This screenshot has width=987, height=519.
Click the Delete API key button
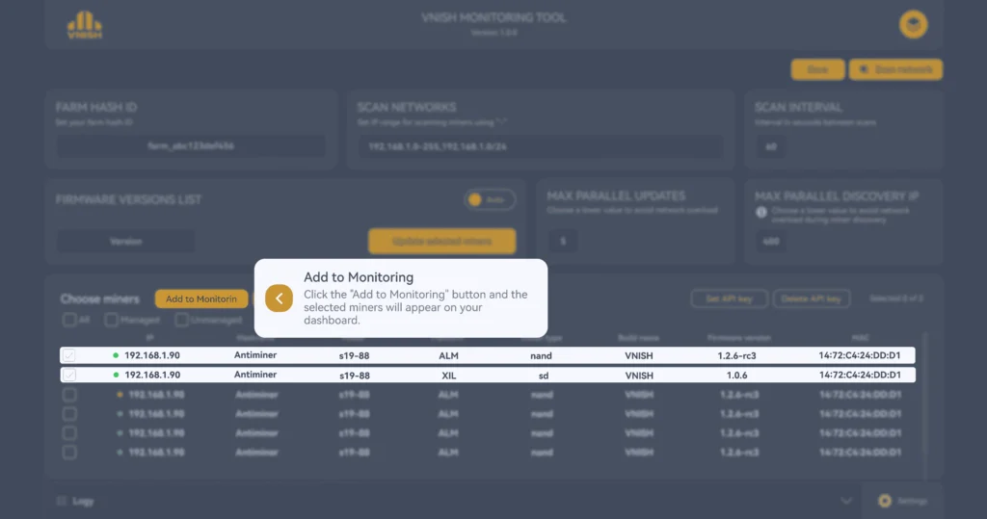click(812, 298)
